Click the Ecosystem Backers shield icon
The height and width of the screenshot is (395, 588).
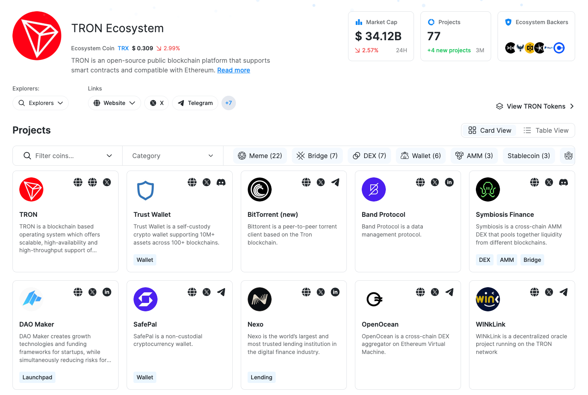coord(509,22)
